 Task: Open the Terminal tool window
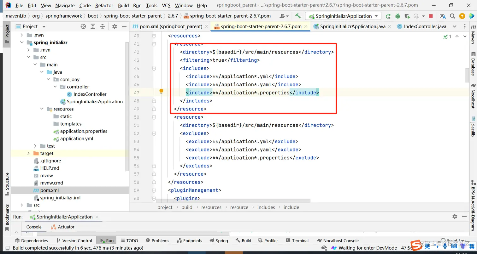(297, 240)
